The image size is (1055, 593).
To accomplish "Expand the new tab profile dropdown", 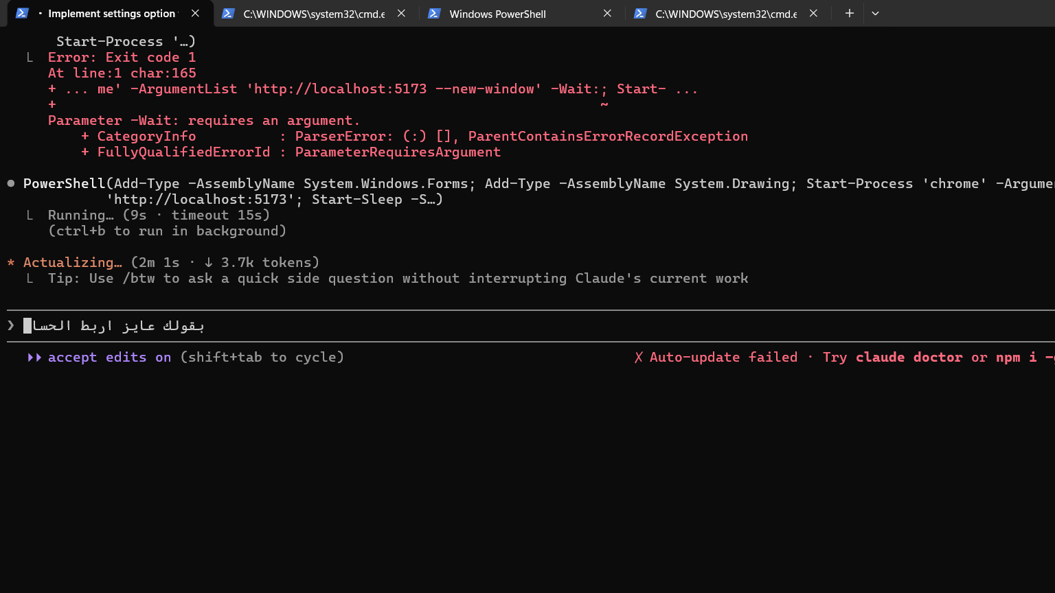I will tap(875, 13).
